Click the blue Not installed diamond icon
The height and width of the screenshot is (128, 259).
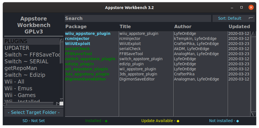tap(238, 121)
